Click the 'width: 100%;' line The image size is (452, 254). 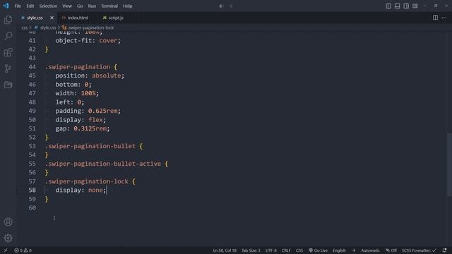tap(77, 93)
